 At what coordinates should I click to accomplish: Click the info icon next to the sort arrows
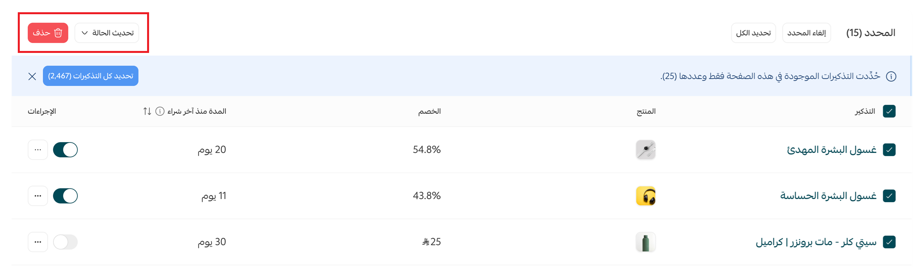pos(159,111)
